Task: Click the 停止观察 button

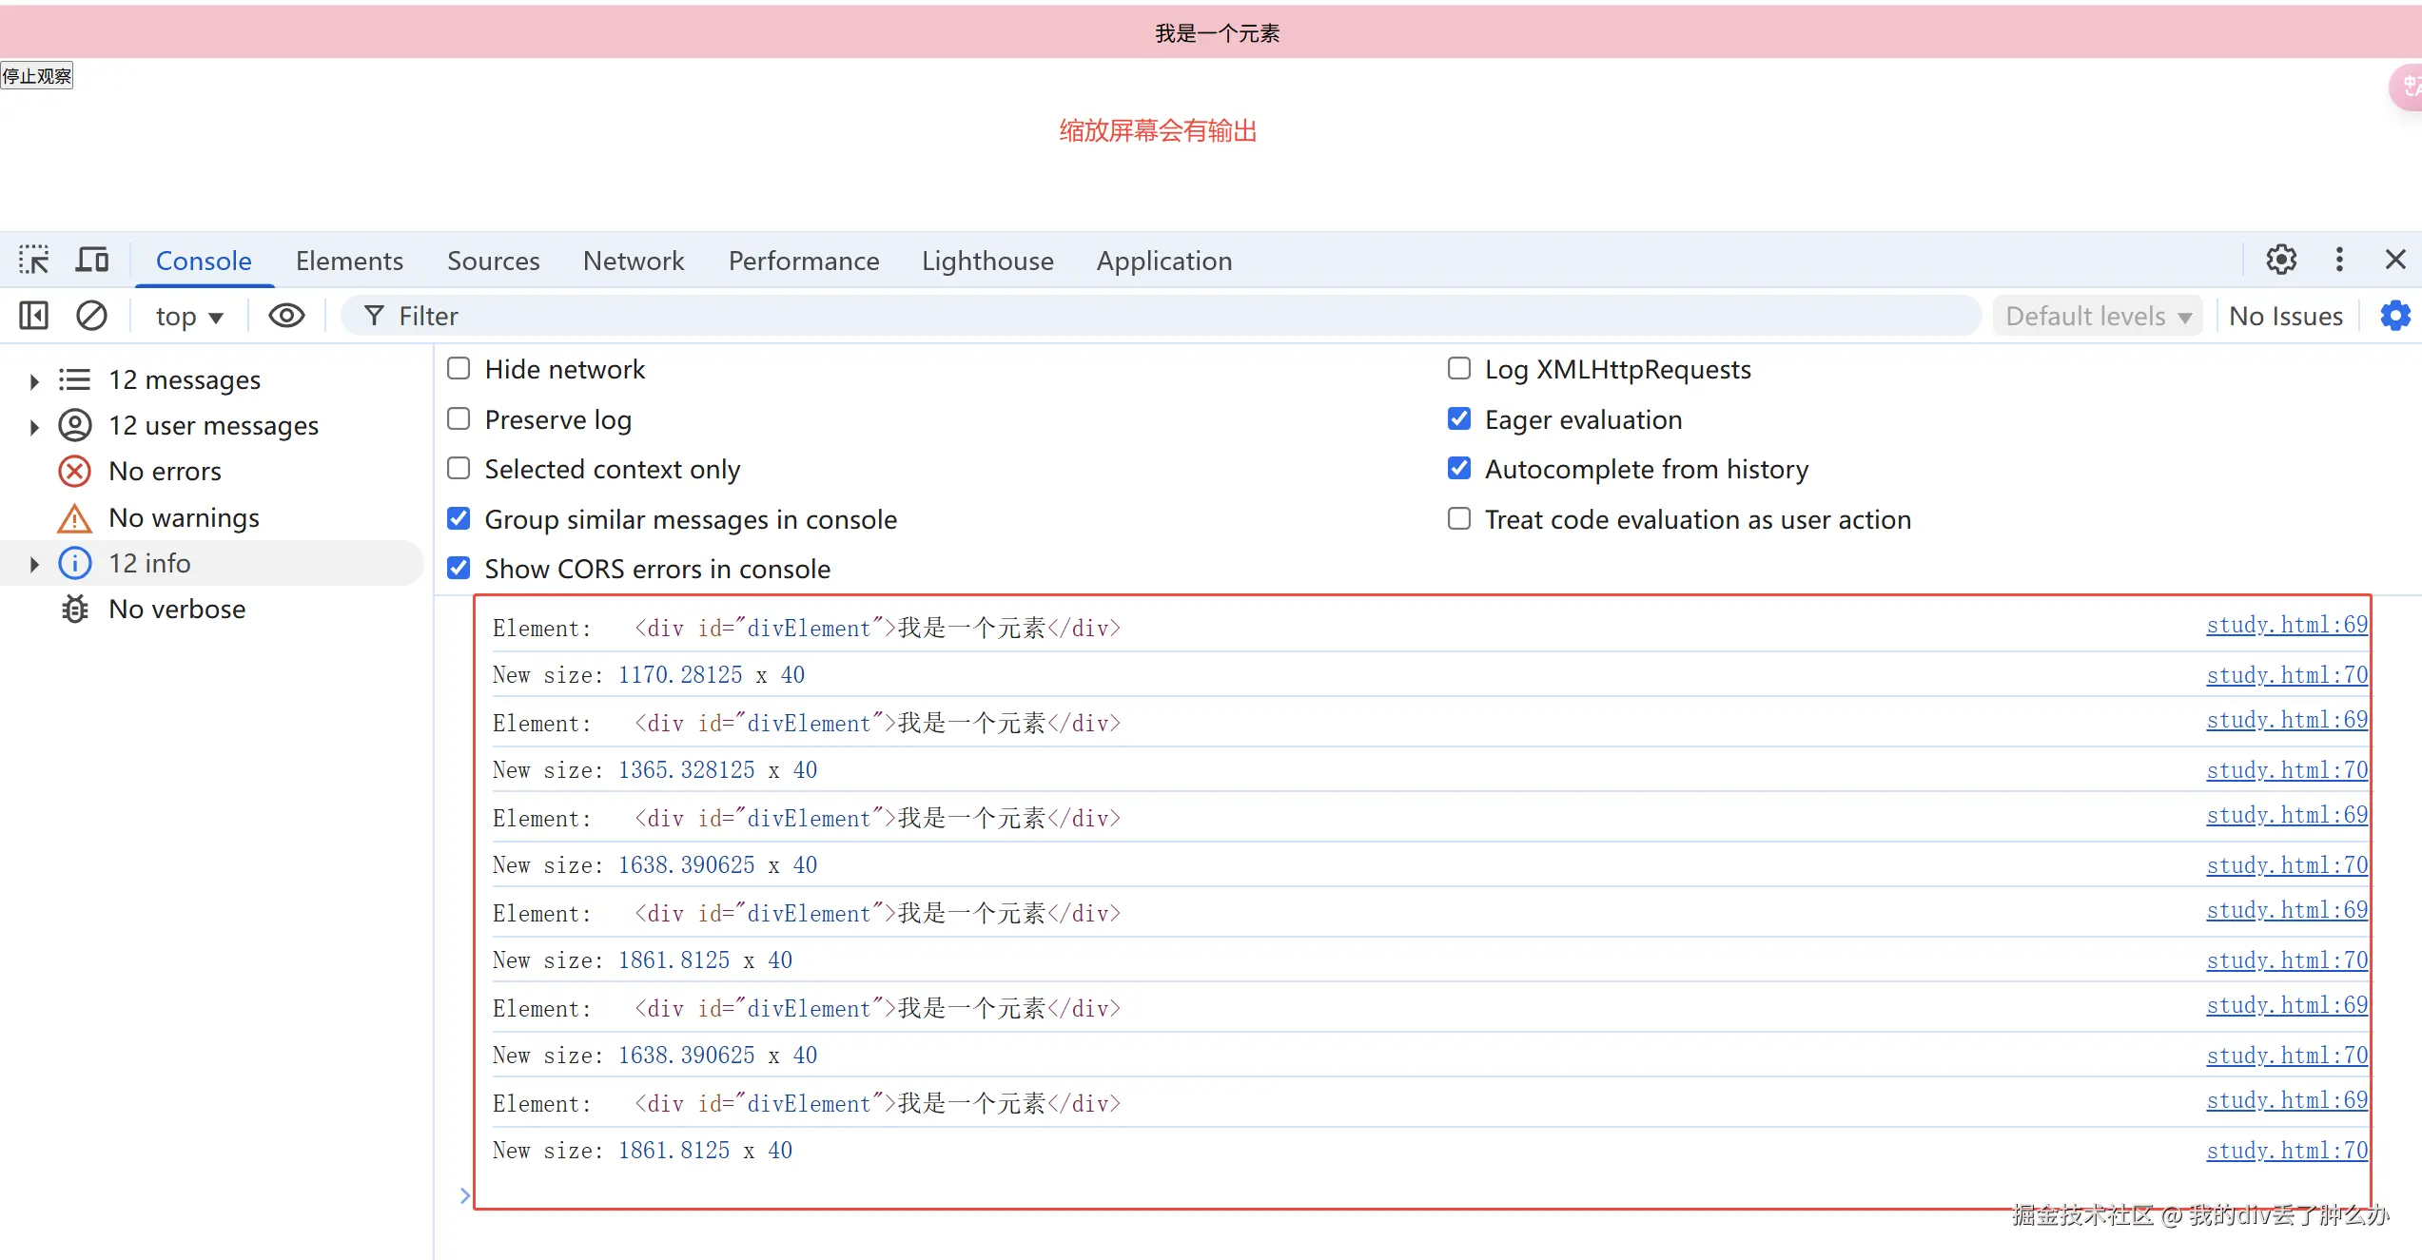Action: tap(37, 76)
